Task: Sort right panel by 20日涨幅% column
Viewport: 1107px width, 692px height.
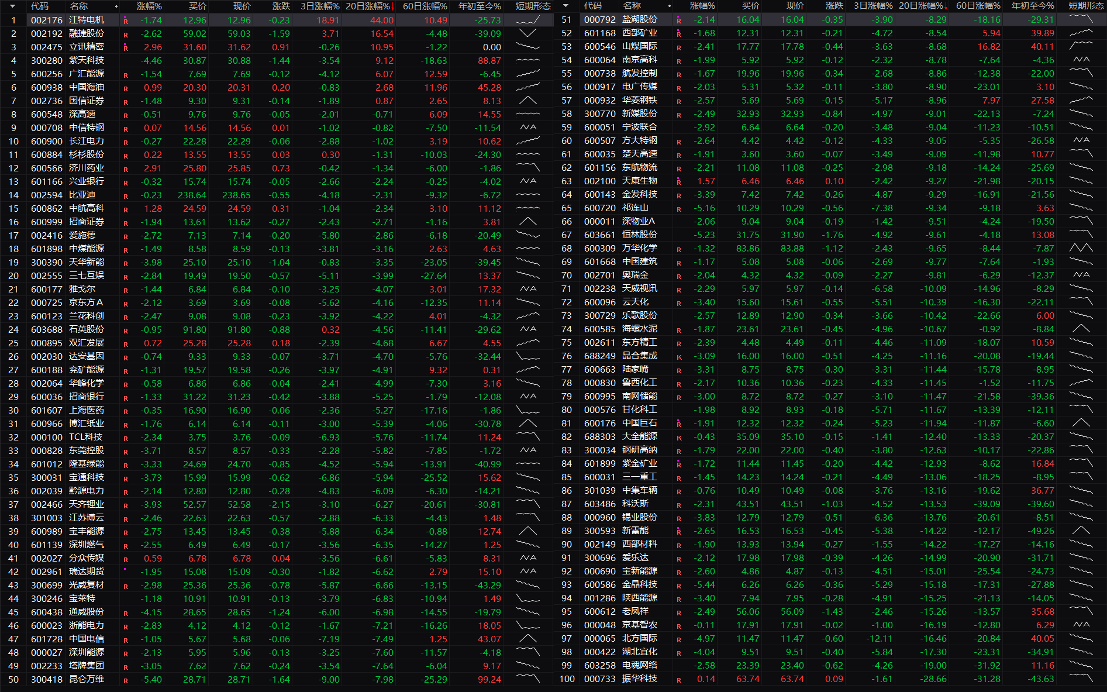Action: (923, 6)
